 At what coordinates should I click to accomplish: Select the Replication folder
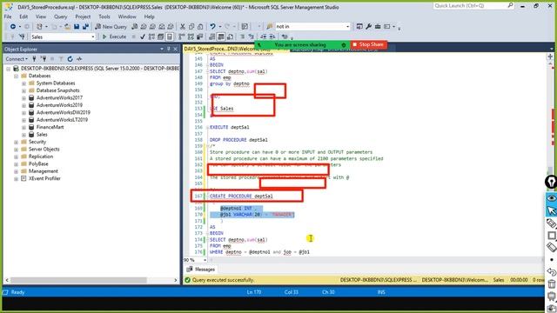[x=41, y=156]
